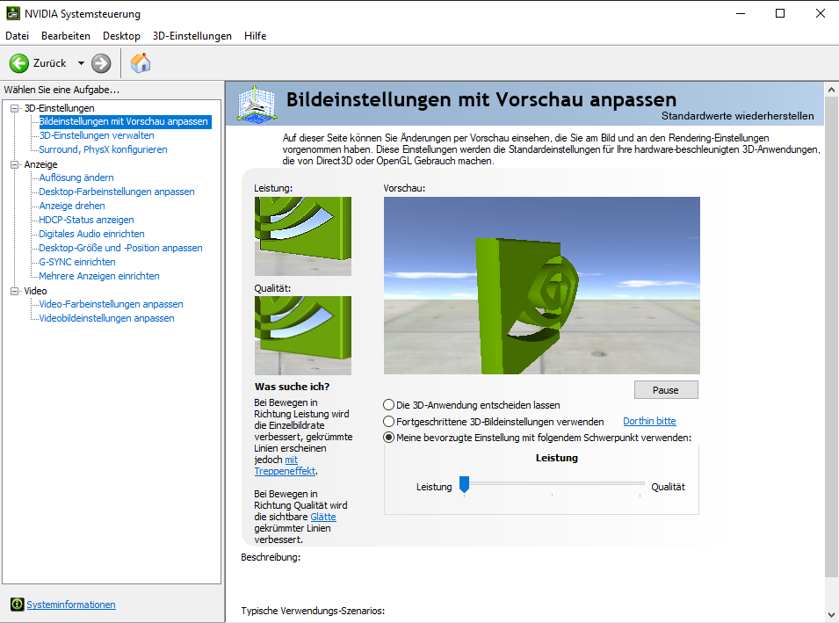Open 'Anzeige drehen' tree item
The image size is (839, 623).
click(x=72, y=206)
